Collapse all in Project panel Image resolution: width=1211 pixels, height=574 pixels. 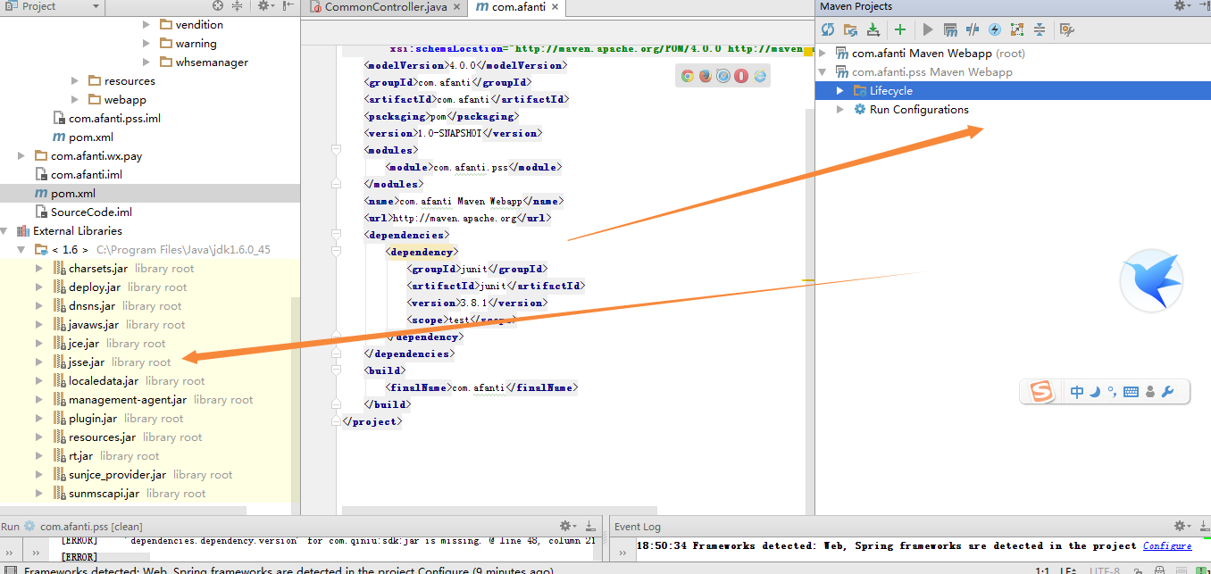click(x=237, y=6)
